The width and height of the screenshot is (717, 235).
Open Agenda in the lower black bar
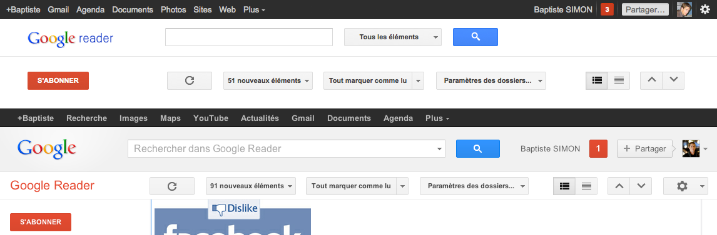point(399,118)
